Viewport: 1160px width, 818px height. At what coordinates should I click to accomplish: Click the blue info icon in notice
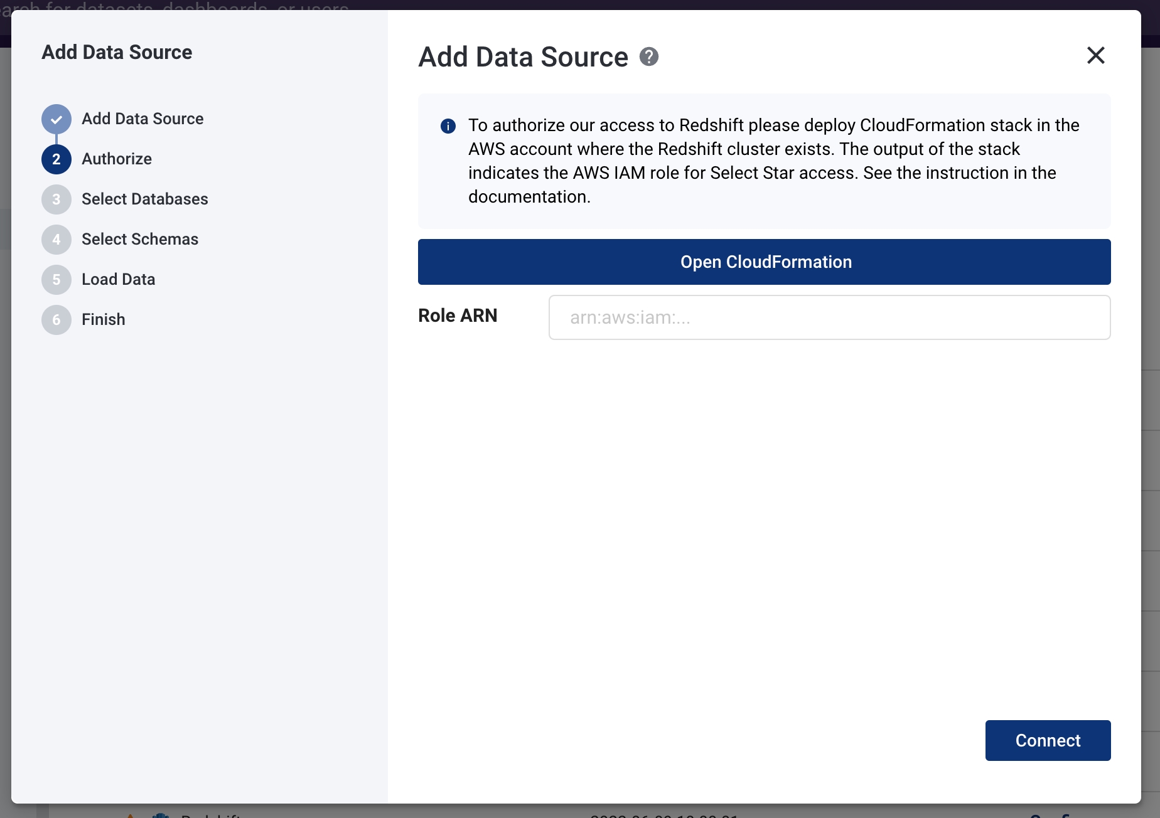(x=448, y=126)
